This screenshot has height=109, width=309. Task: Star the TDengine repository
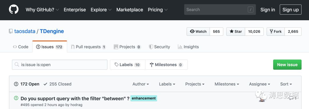coord(236,31)
